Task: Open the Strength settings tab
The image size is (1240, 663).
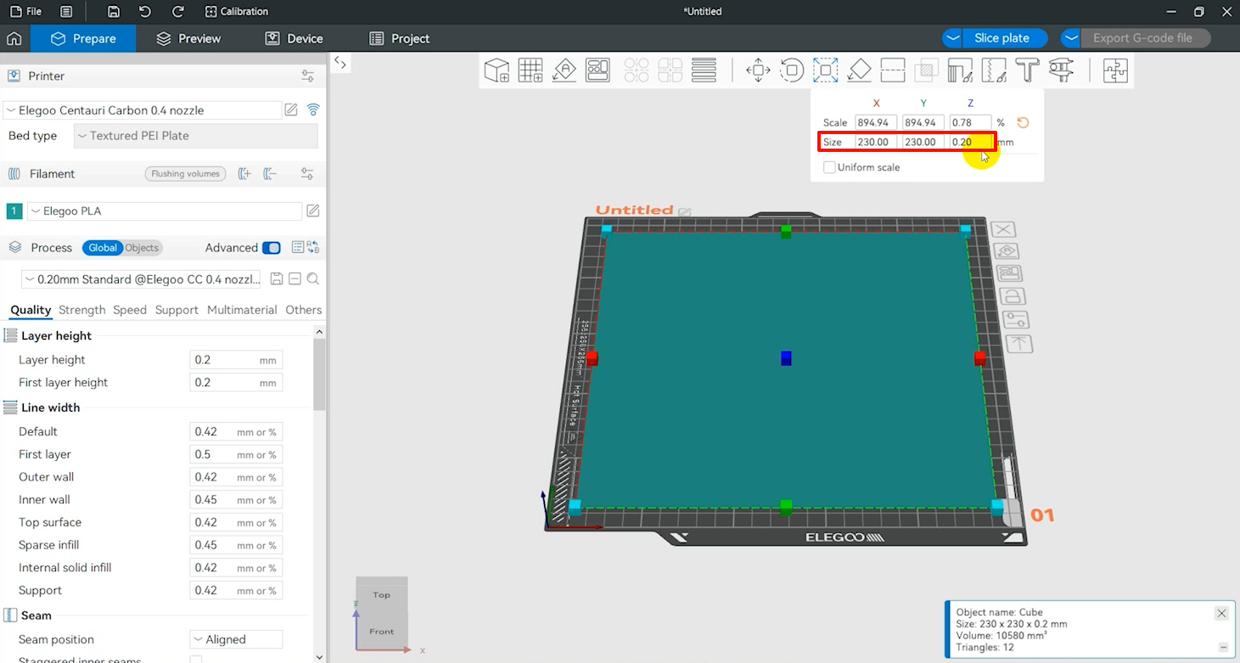Action: click(81, 310)
